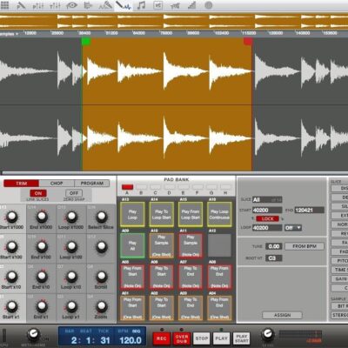
Task: Toggle Zero Snap OFF button
Action: (74, 193)
